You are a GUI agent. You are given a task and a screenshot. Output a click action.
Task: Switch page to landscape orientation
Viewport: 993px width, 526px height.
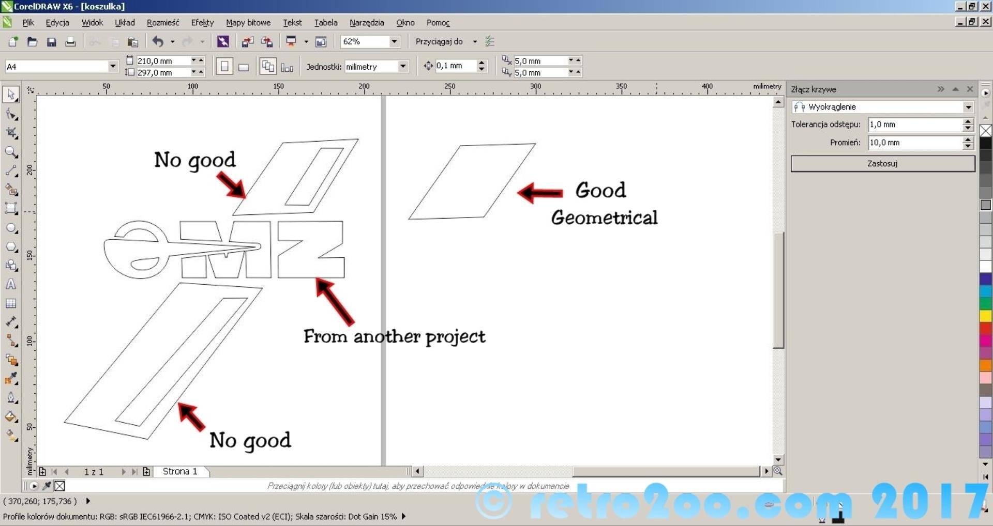coord(244,67)
